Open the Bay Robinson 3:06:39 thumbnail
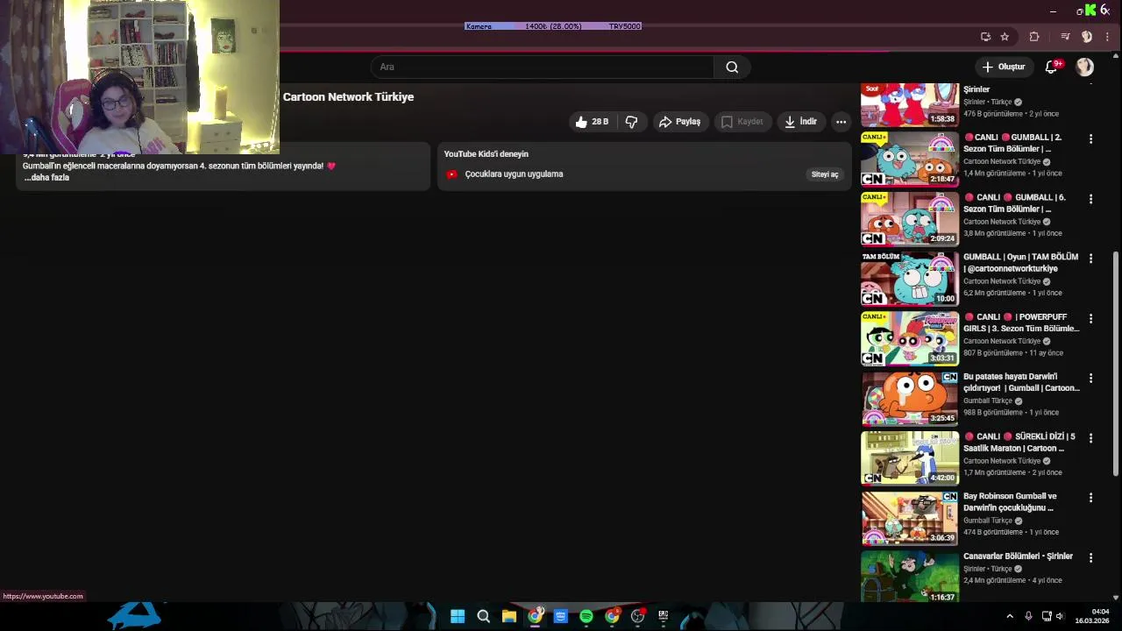The height and width of the screenshot is (631, 1122). tap(910, 517)
